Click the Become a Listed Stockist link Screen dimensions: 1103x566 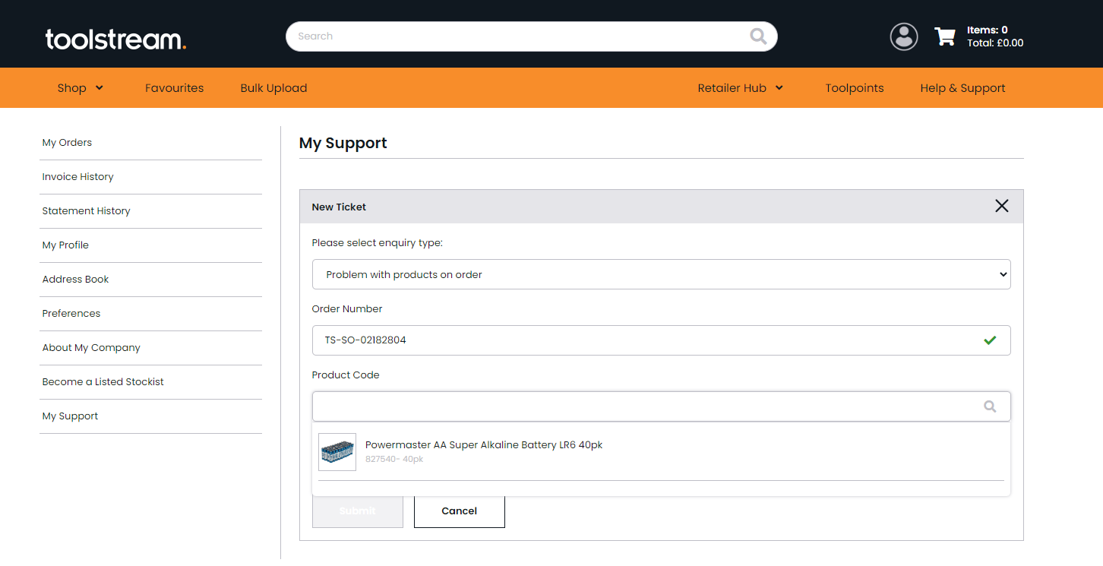pyautogui.click(x=103, y=381)
